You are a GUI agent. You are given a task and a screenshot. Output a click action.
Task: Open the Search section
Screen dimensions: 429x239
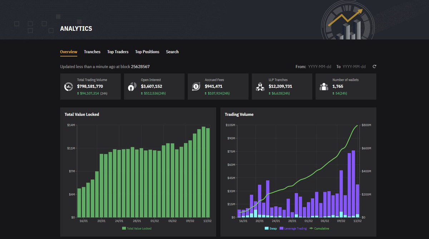[172, 51]
